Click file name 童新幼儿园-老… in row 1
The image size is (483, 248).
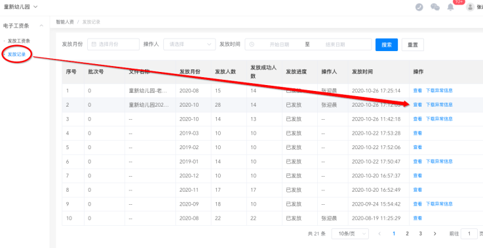[x=149, y=90]
